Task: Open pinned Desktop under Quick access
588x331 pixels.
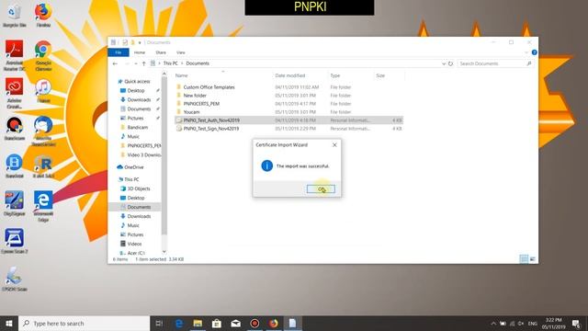Action: [x=136, y=91]
